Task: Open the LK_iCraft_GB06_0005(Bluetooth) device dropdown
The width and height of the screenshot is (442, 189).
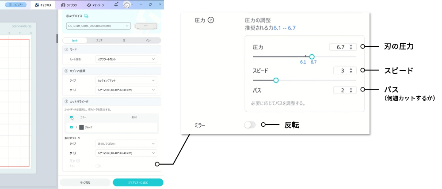Action: click(x=99, y=26)
